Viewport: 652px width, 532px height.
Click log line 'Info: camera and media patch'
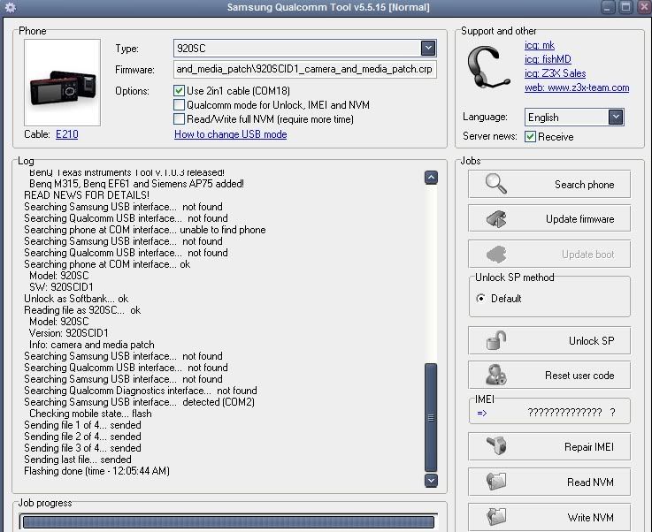pyautogui.click(x=91, y=345)
